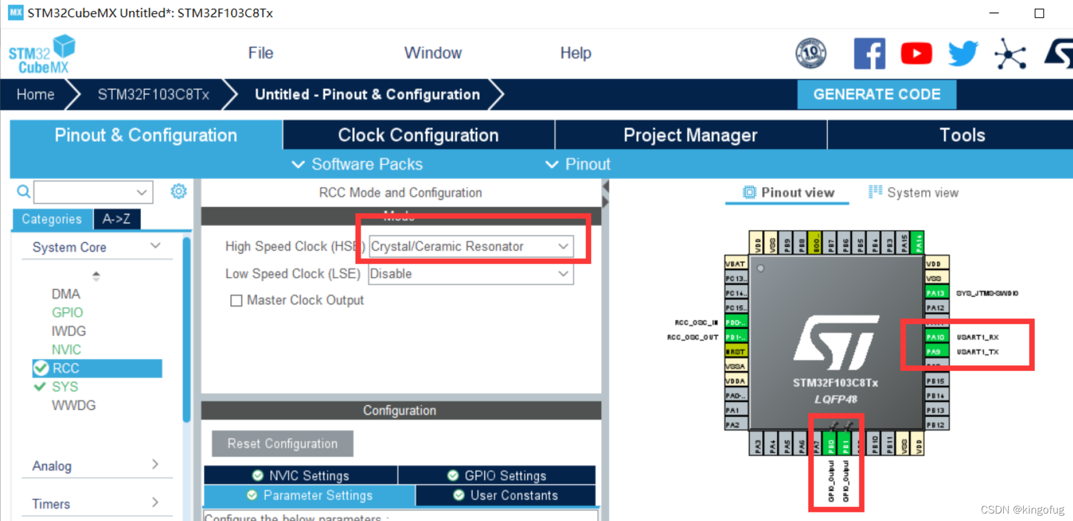The height and width of the screenshot is (521, 1073).
Task: Collapse the mode panel with the left arrow
Action: pyautogui.click(x=606, y=187)
